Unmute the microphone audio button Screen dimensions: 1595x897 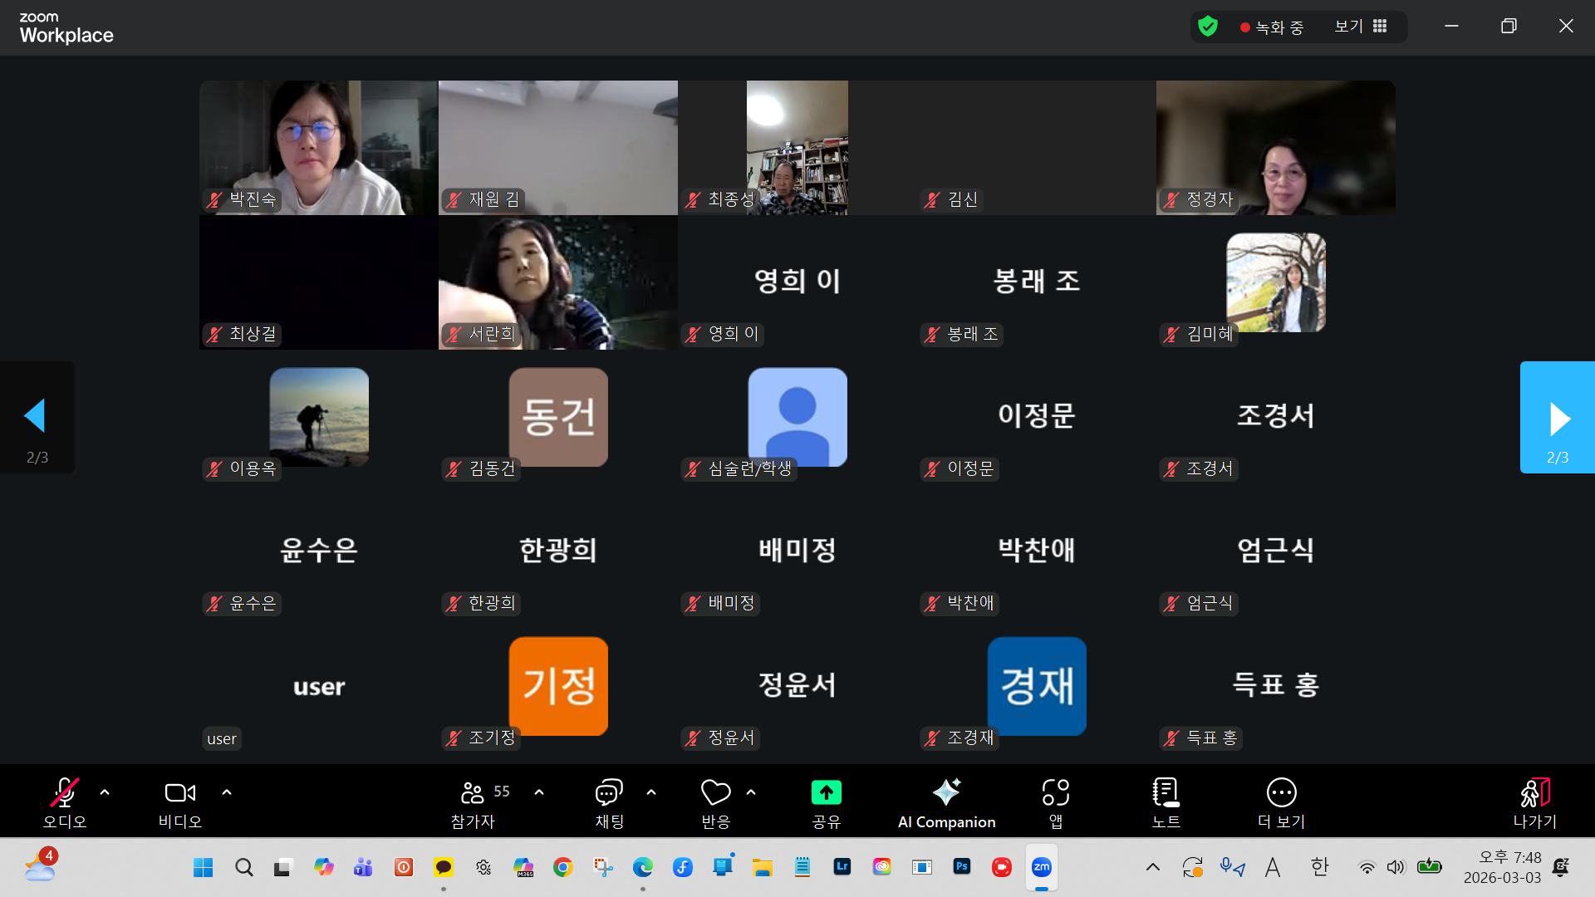click(65, 793)
